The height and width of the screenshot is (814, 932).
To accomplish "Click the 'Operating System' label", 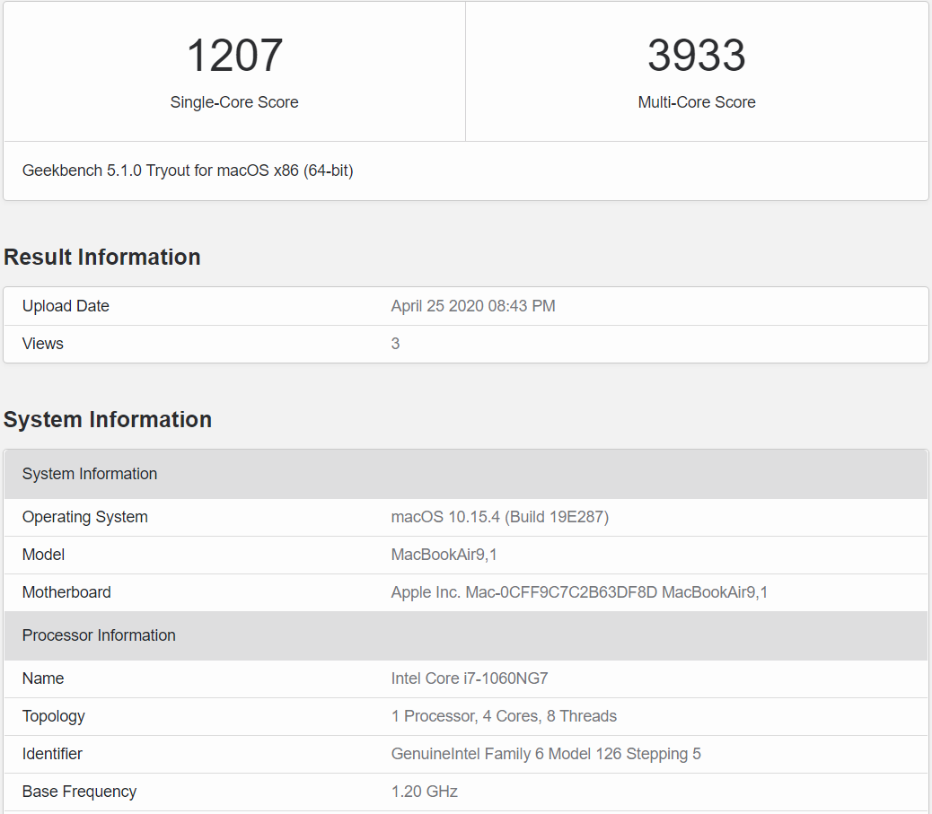I will coord(85,517).
